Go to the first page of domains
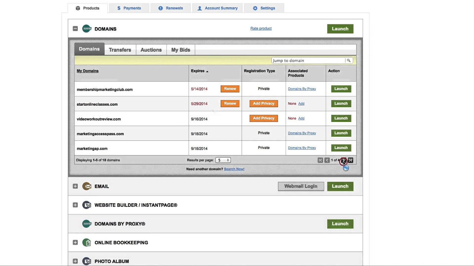This screenshot has width=474, height=266. 320,160
